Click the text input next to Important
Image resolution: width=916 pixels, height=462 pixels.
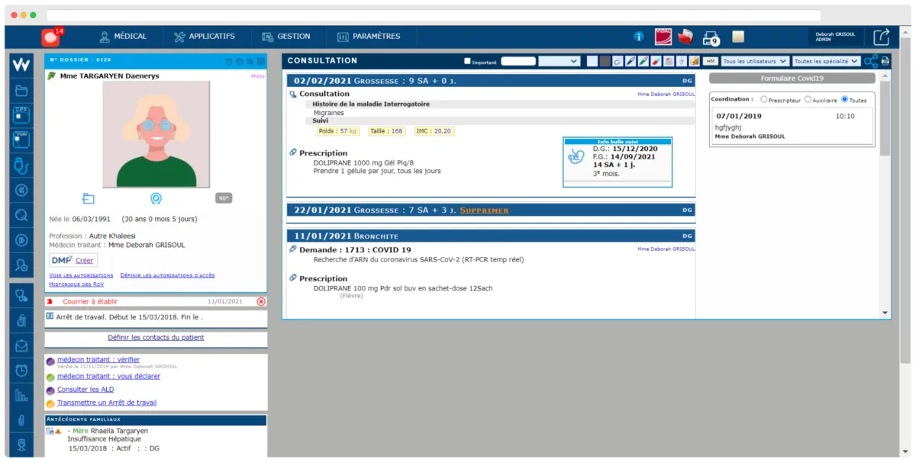(x=518, y=61)
